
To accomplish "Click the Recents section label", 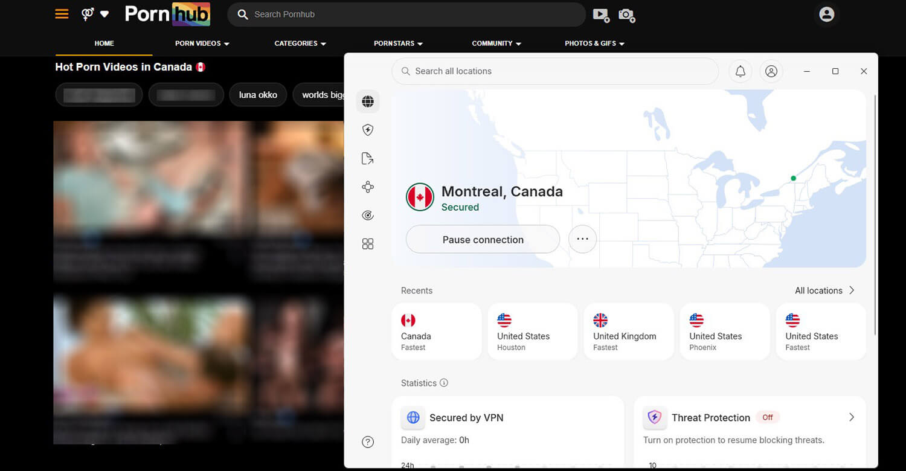I will click(x=417, y=290).
